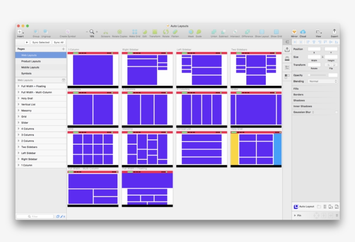
Task: Enable the Gaussian Blur checkbox
Action: coord(336,112)
